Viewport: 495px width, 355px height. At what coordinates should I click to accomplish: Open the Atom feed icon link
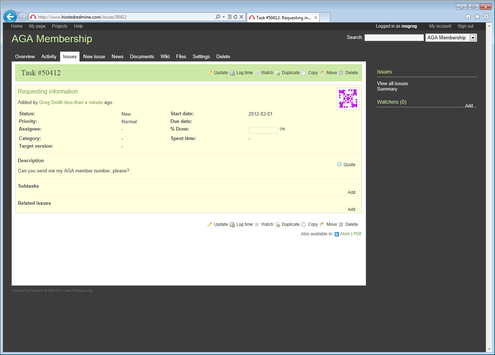[x=337, y=234]
